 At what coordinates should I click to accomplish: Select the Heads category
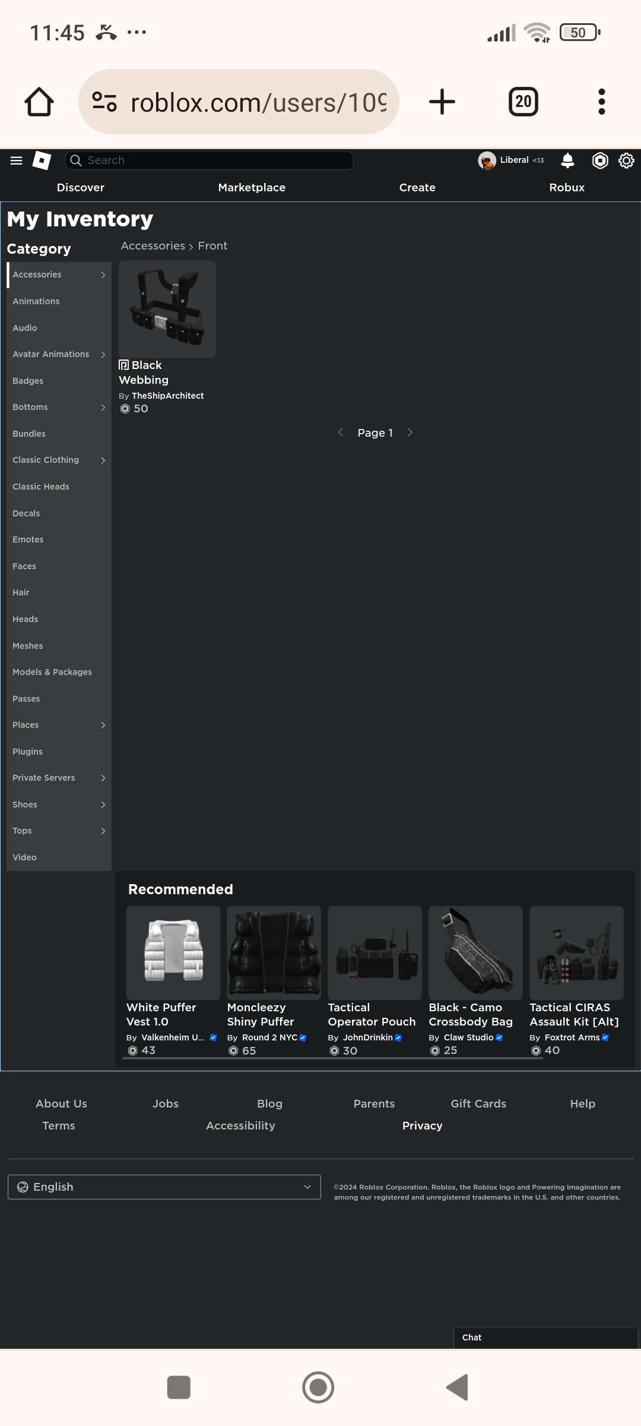[x=59, y=620]
